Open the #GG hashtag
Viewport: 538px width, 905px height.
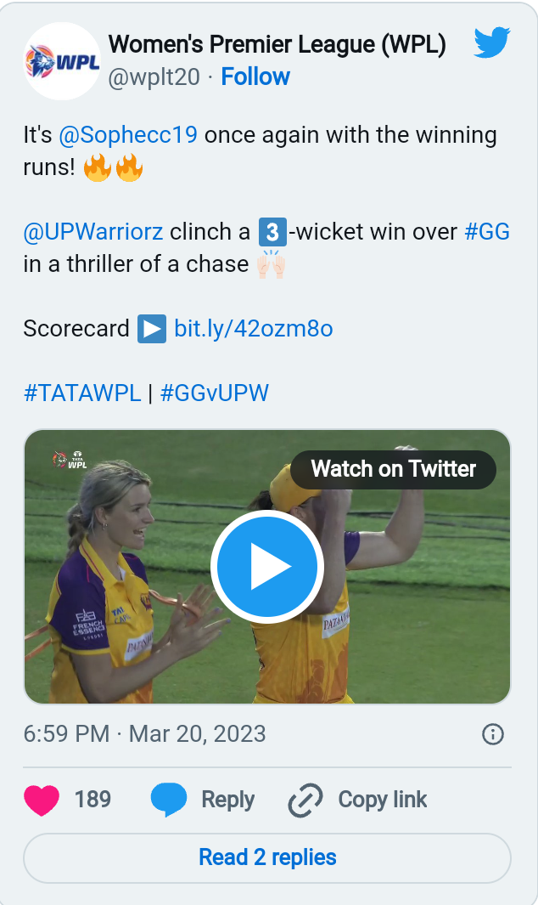coord(487,232)
